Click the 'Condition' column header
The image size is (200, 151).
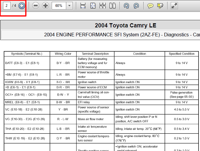click(x=139, y=54)
